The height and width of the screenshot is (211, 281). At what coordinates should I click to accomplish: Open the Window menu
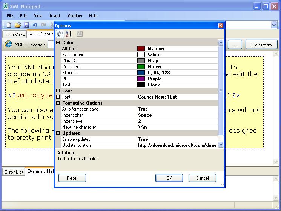(75, 16)
